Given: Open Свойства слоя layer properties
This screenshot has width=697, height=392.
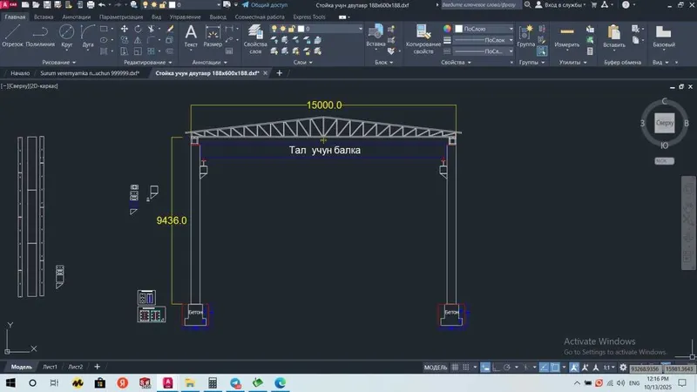Looking at the screenshot, I should coord(255,39).
